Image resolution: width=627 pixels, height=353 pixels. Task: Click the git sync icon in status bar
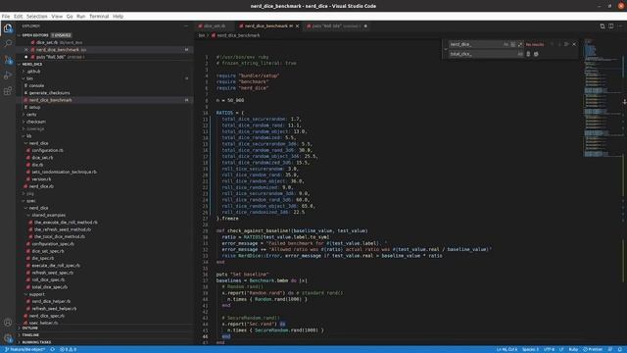52,349
